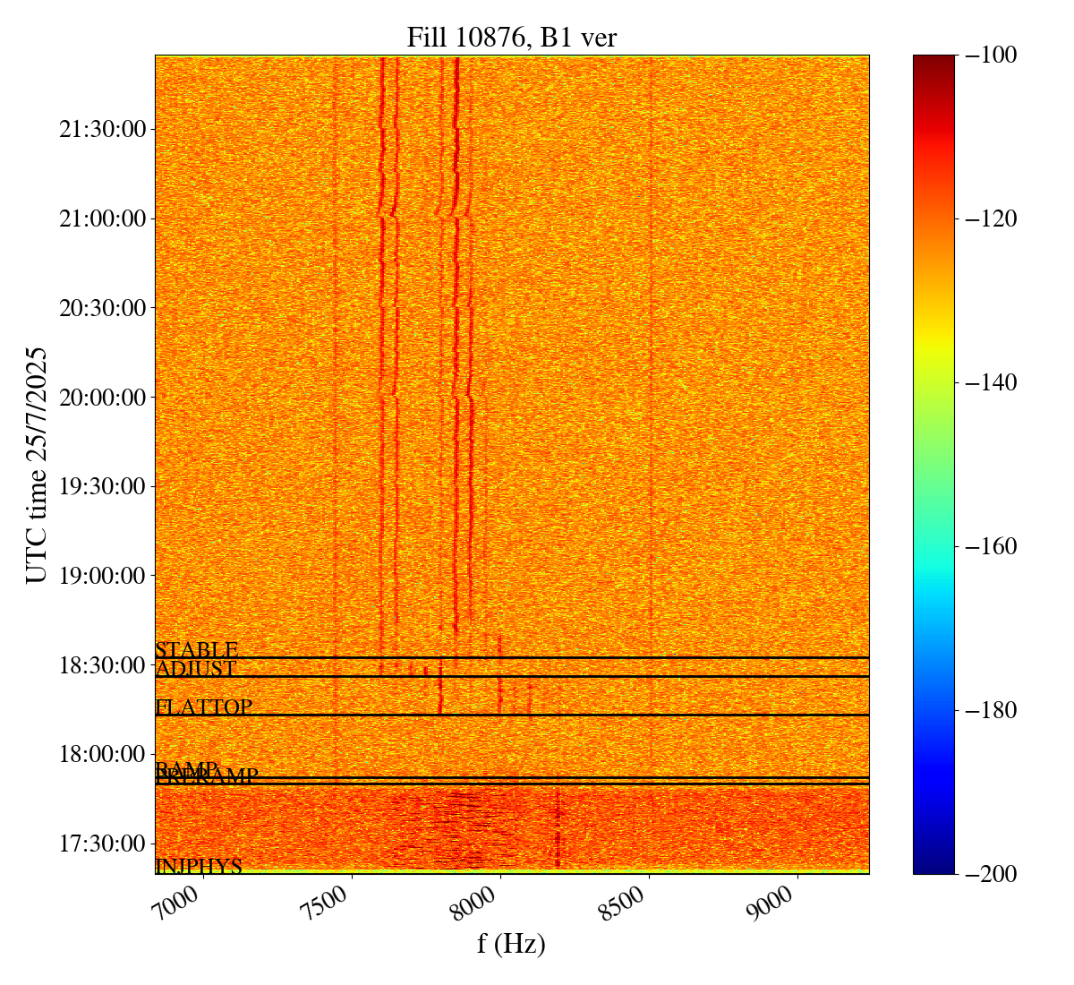The image size is (1074, 985).
Task: Click the 'UTC time 25/7/2025' y-axis label
Action: coord(37,465)
